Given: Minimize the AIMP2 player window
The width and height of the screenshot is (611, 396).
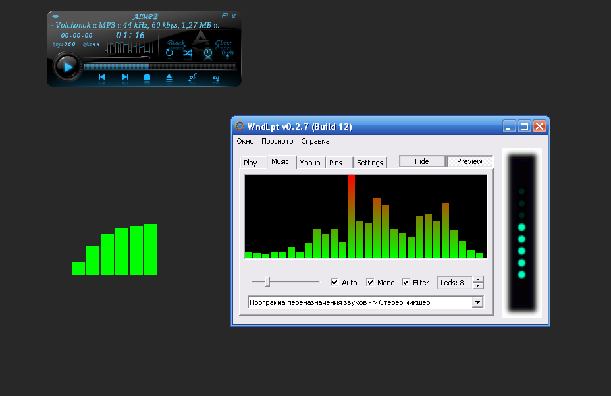Looking at the screenshot, I should tap(215, 16).
